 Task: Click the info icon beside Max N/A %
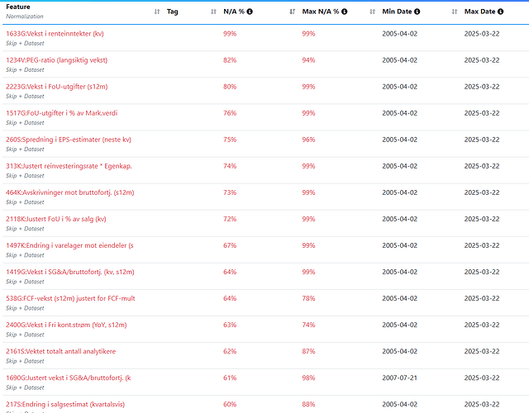pos(344,12)
